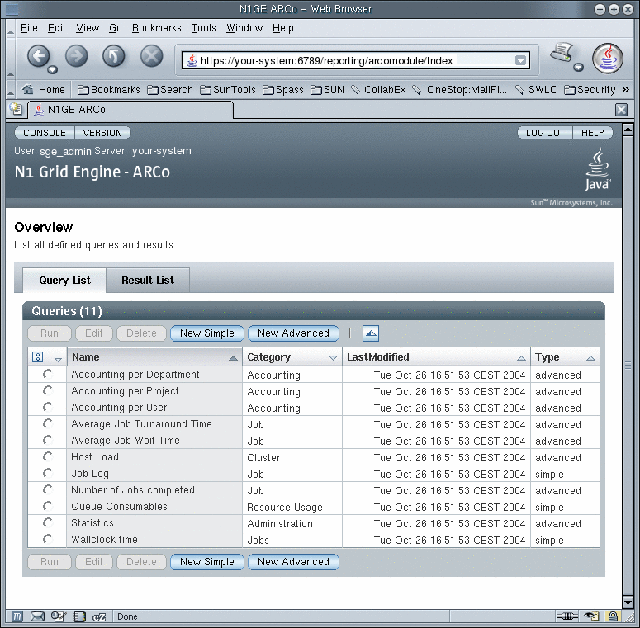The image size is (640, 628).
Task: Click the security padlock icon in status bar
Action: point(613,616)
